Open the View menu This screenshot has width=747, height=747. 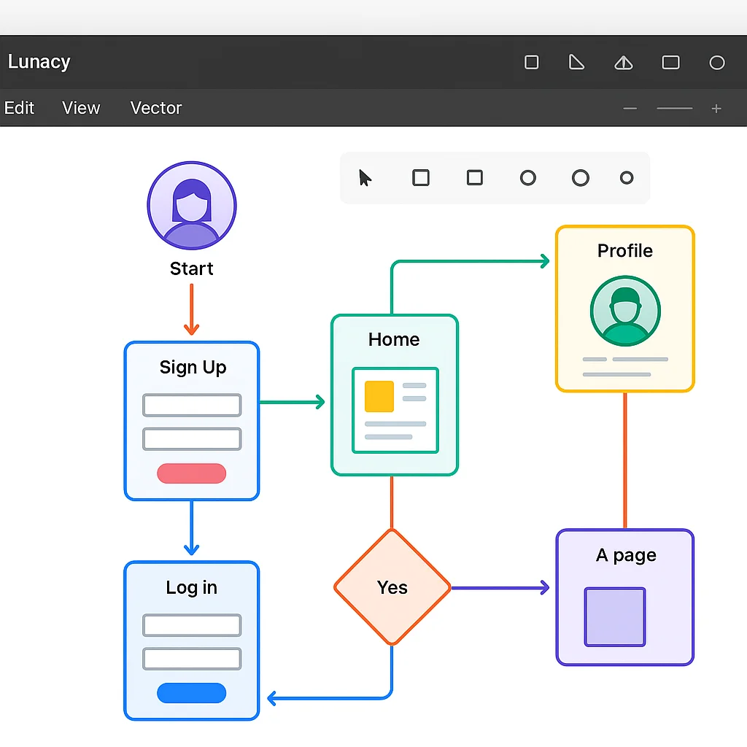[80, 108]
